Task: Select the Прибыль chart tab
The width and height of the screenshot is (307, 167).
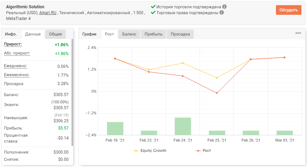Action: click(x=153, y=34)
